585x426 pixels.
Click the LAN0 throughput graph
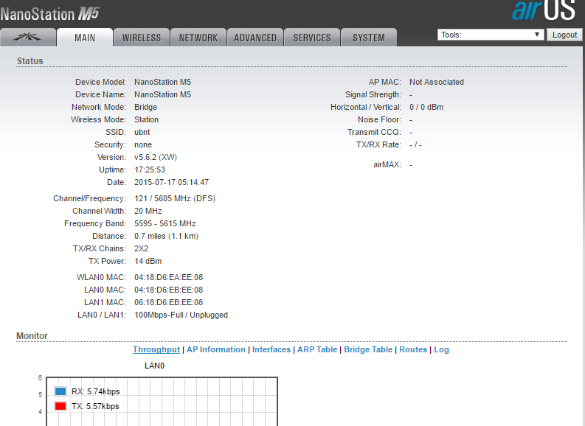[162, 402]
